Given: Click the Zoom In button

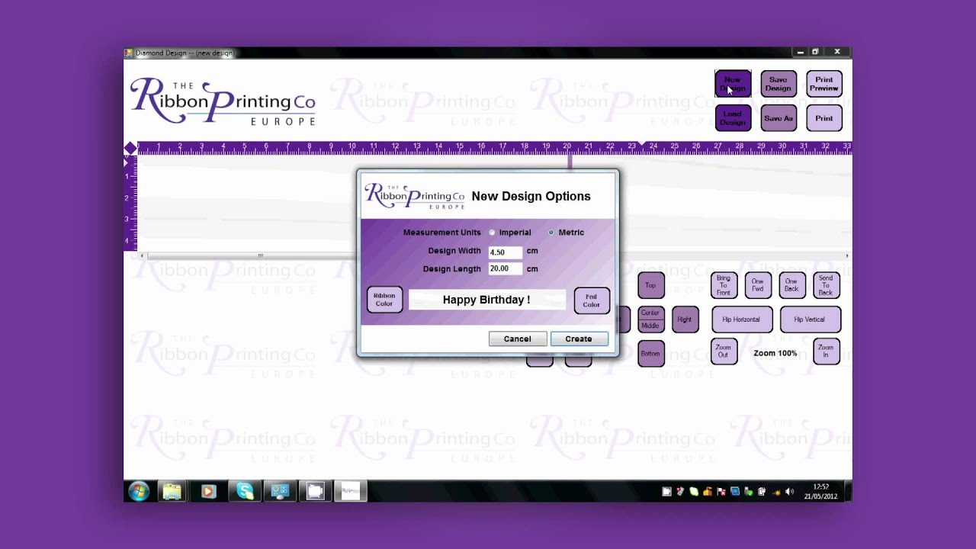Looking at the screenshot, I should click(826, 352).
